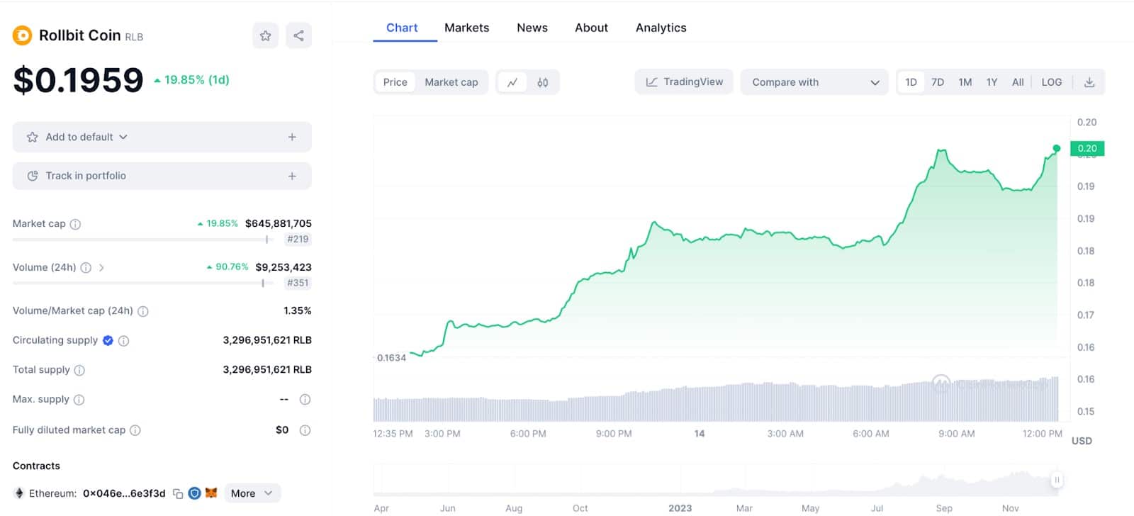1134x516 pixels.
Task: Show Total supply info icon
Action: [x=79, y=370]
